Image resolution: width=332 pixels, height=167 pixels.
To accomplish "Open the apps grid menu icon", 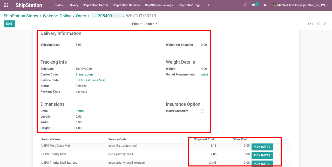I will point(6,5).
